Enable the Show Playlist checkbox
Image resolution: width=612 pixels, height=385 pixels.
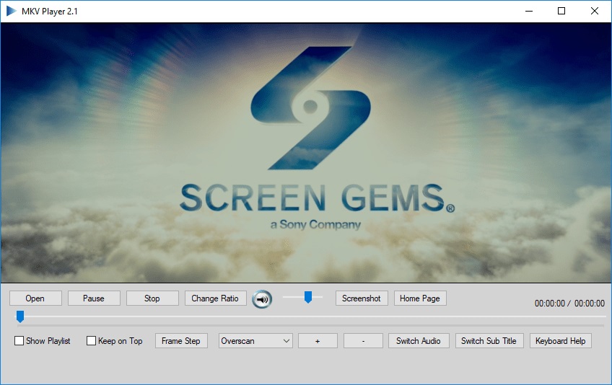[19, 340]
